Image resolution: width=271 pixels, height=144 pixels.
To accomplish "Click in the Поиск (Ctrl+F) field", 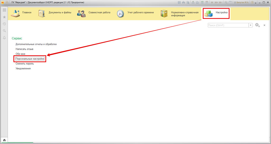I will 228,25.
